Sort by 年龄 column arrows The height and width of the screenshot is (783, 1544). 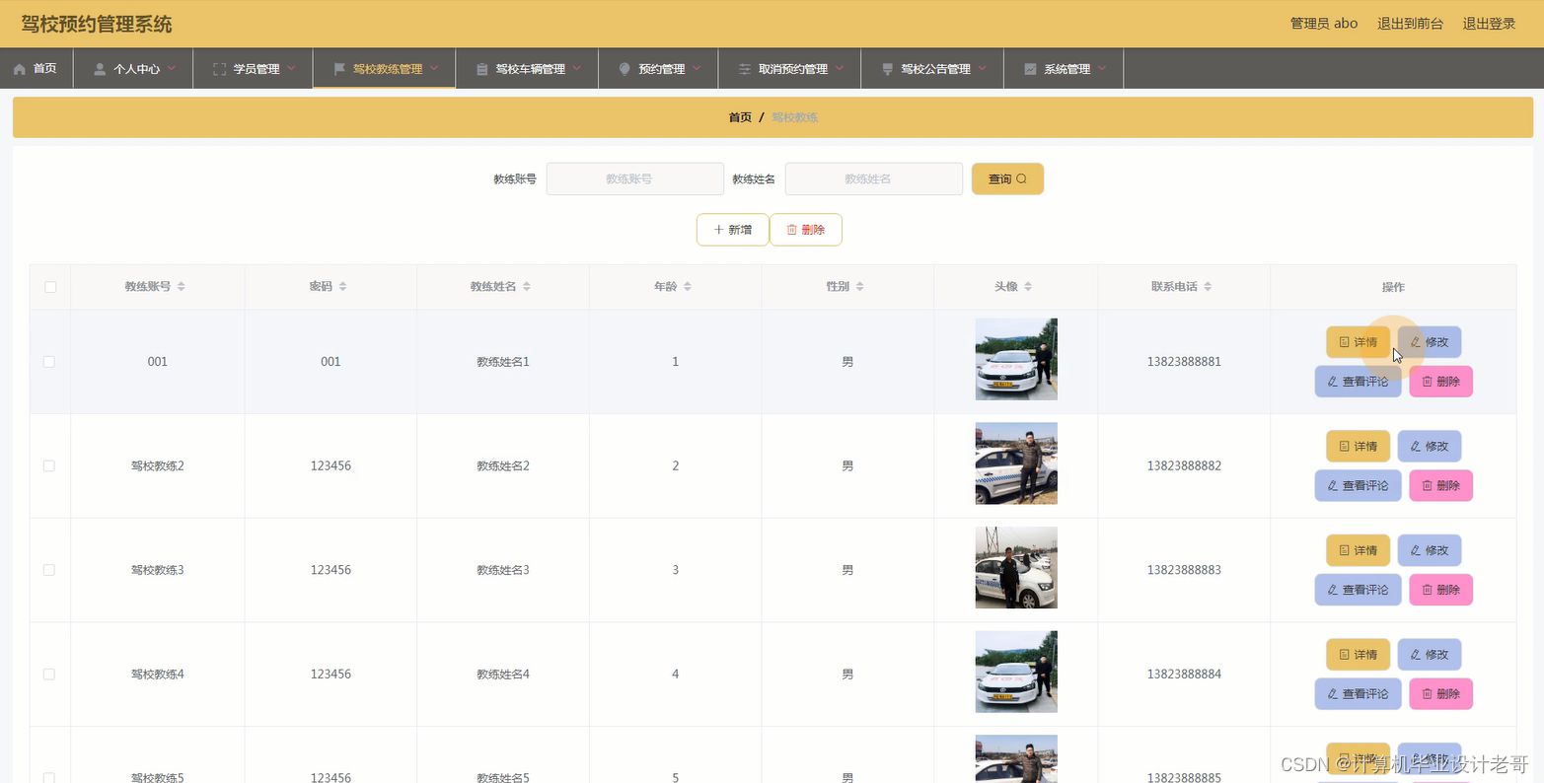pyautogui.click(x=688, y=286)
